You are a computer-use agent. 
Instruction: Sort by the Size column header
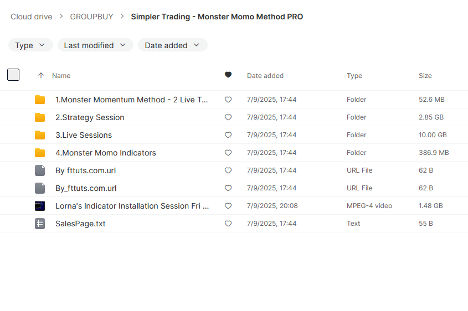pyautogui.click(x=425, y=76)
